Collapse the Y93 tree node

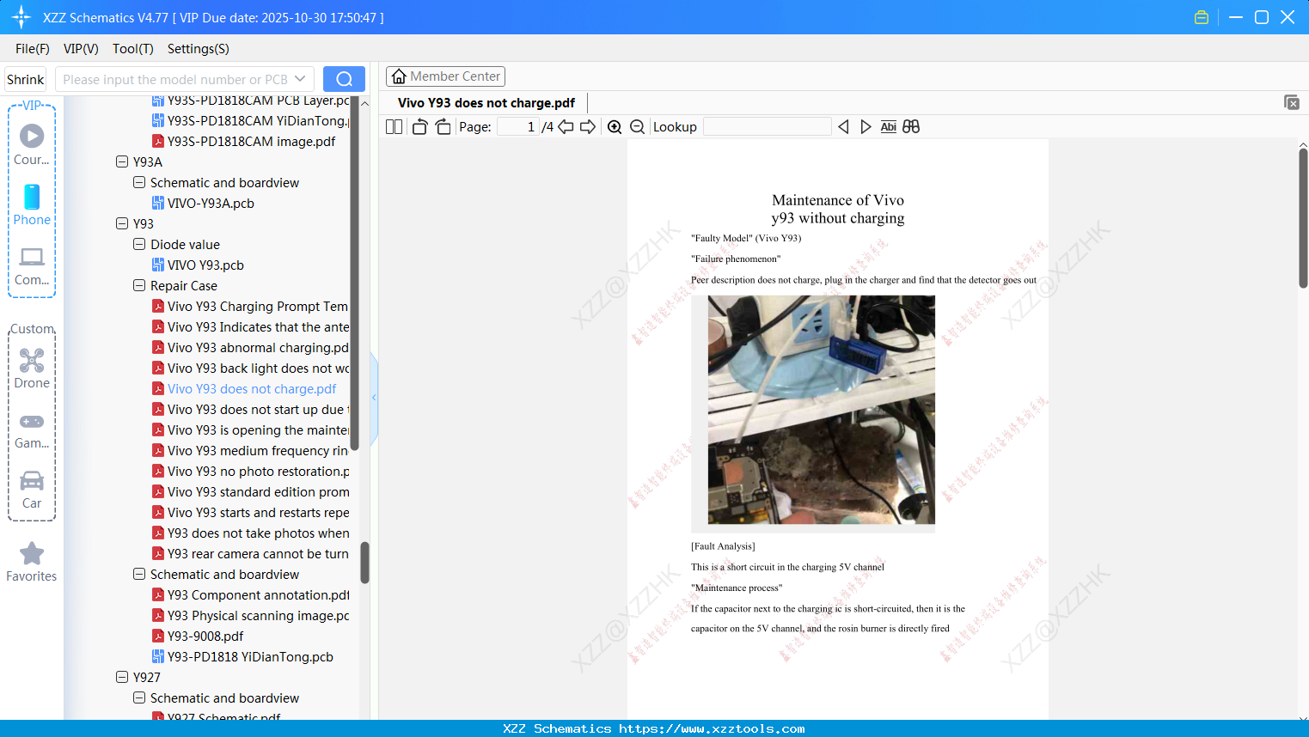(122, 223)
